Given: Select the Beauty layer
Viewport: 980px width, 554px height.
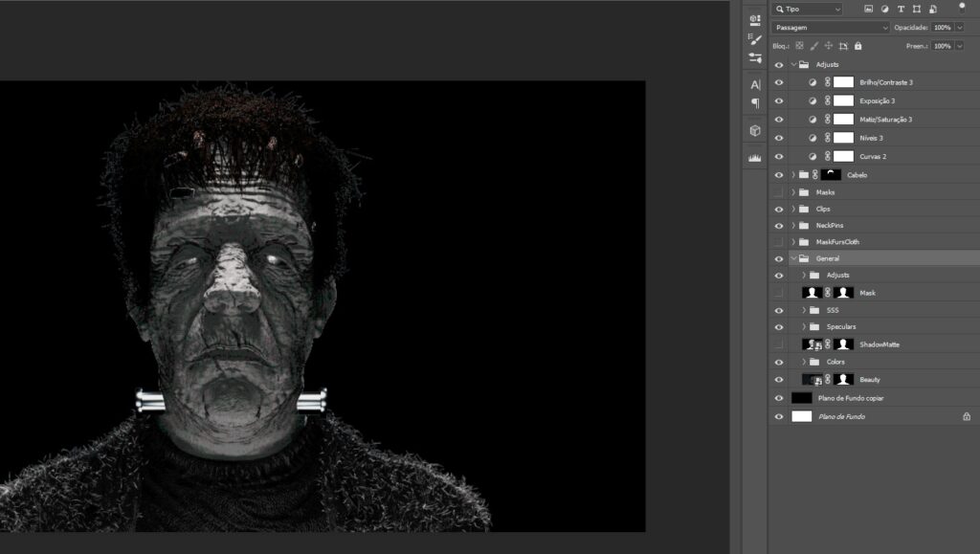Looking at the screenshot, I should click(869, 380).
